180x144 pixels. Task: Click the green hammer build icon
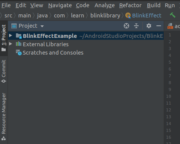pos(173,16)
